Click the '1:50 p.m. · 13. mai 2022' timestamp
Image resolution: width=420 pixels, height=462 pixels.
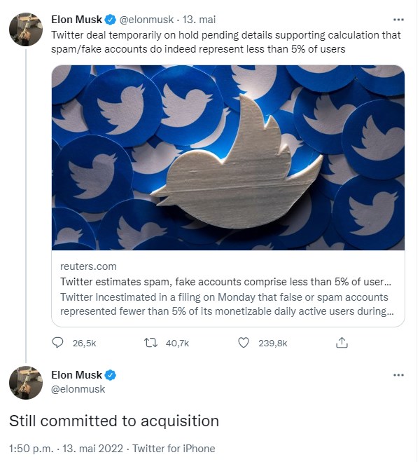(67, 448)
